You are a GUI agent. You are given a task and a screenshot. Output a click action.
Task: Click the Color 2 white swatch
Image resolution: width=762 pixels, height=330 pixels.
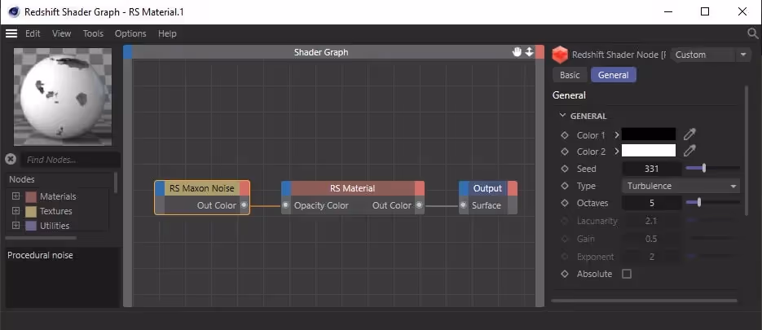(x=649, y=151)
